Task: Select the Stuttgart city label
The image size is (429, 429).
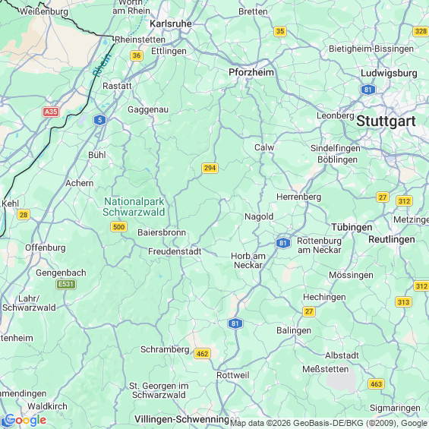Action: coord(386,121)
